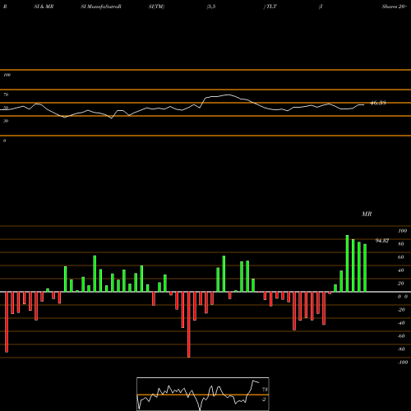Screen dimensions: 411x411
Task: Click the 73 value in mini chart
Action: click(x=265, y=390)
